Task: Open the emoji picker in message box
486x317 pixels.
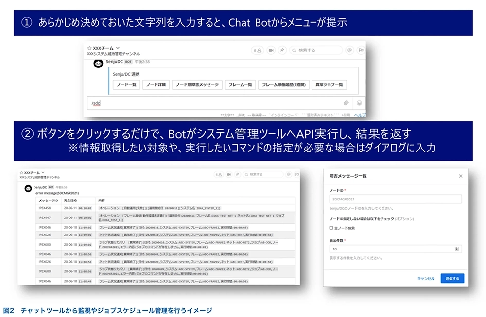Action: tap(359, 103)
